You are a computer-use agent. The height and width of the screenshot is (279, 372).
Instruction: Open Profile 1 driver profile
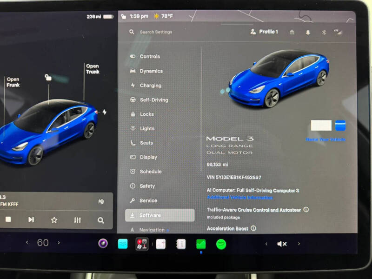coord(264,32)
